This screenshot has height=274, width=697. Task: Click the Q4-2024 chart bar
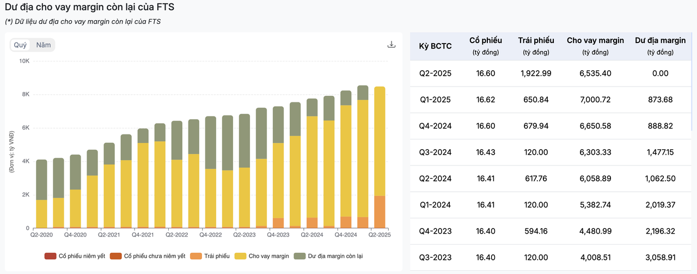(x=346, y=159)
